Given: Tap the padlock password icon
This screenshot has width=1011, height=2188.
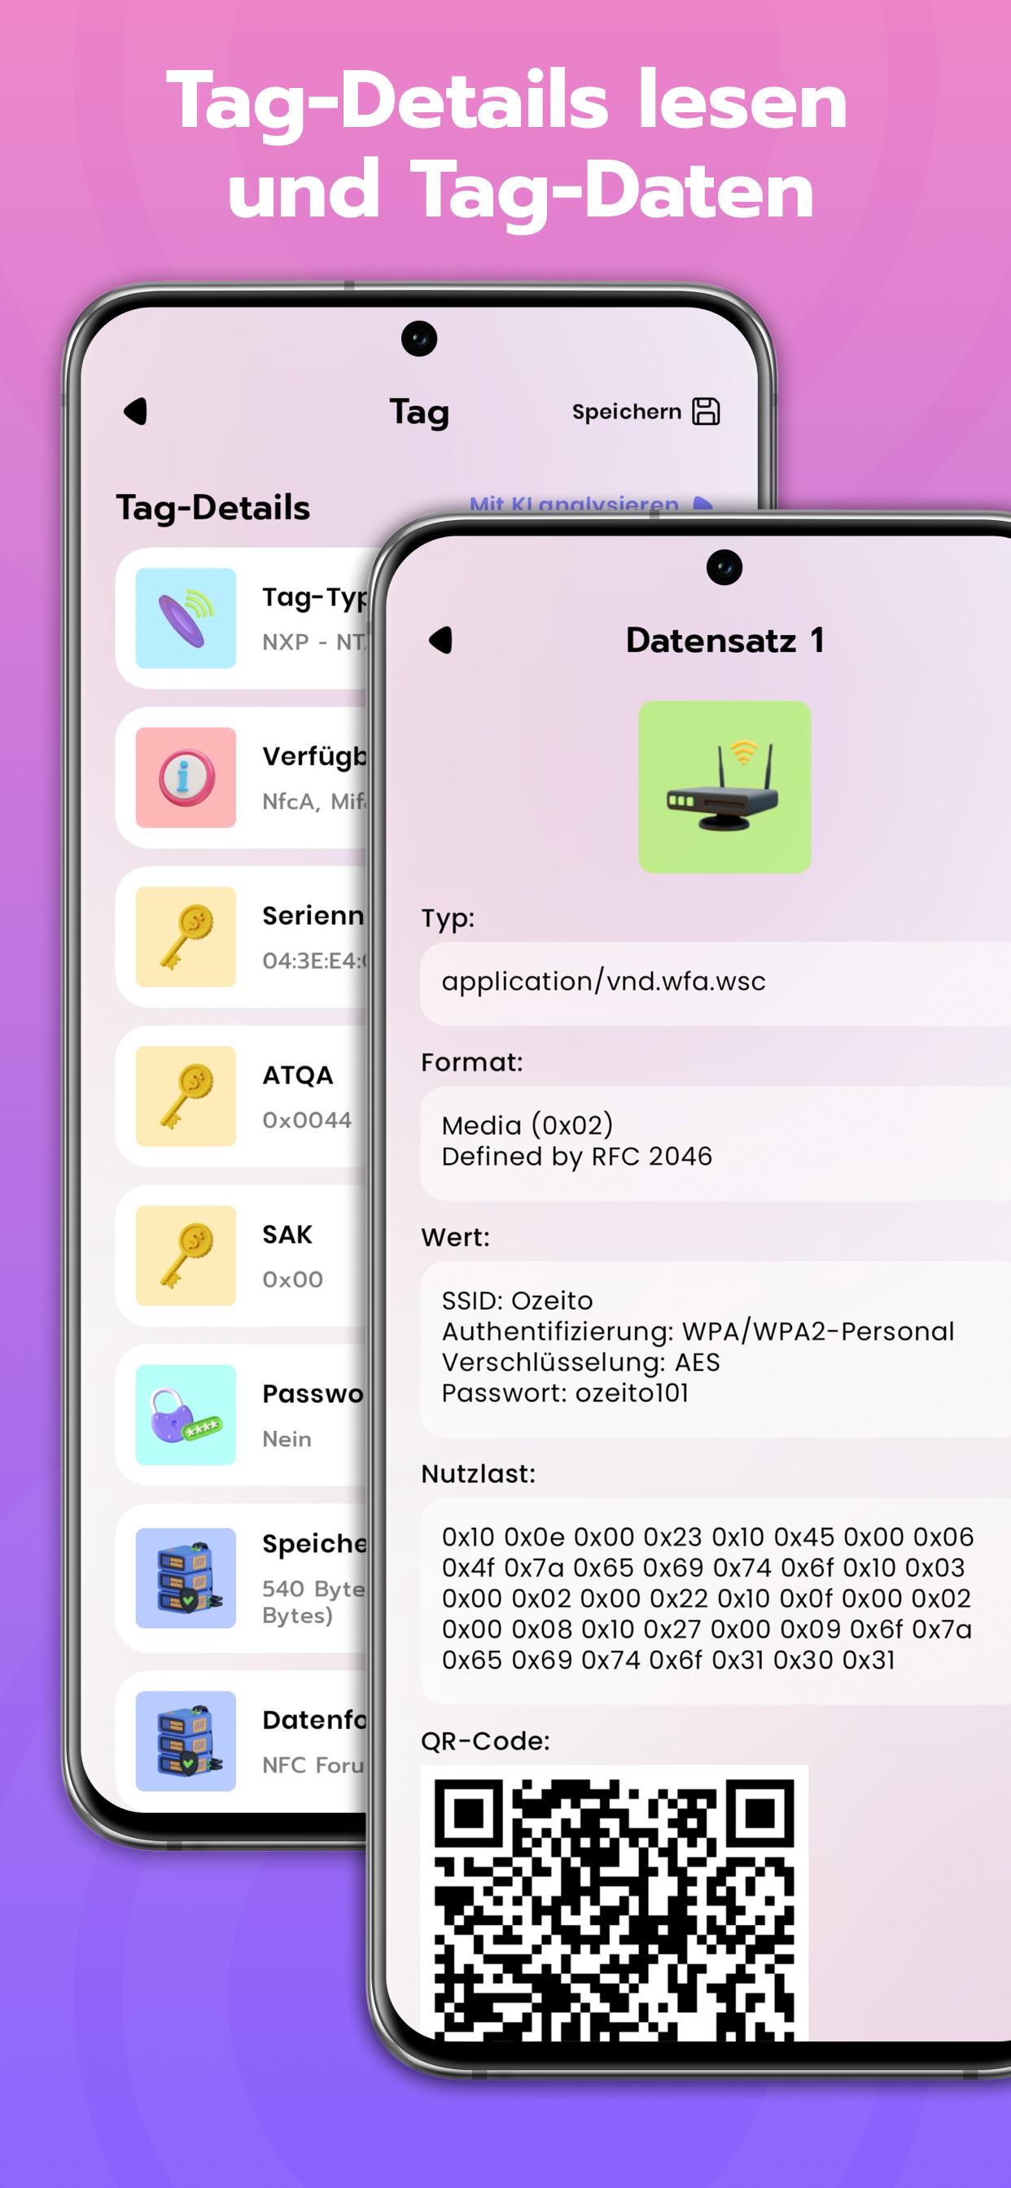Looking at the screenshot, I should [186, 1415].
